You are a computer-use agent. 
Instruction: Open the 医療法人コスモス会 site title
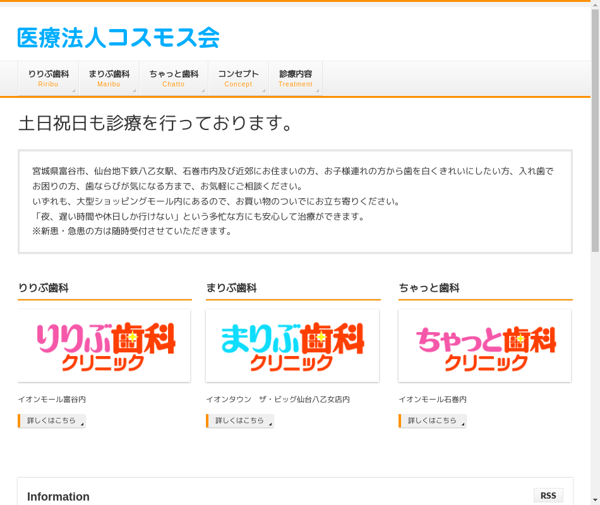(118, 38)
